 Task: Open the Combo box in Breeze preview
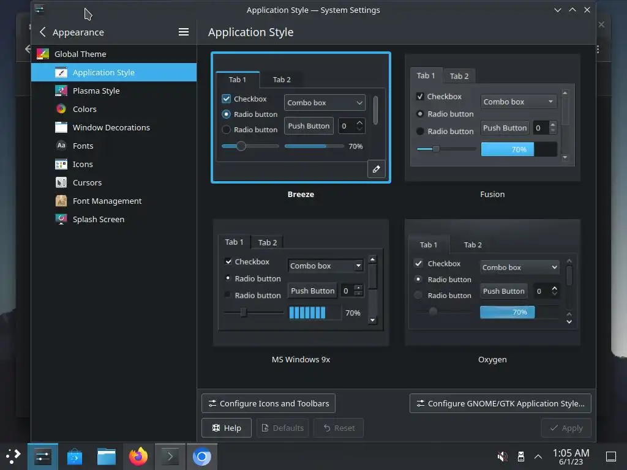325,103
